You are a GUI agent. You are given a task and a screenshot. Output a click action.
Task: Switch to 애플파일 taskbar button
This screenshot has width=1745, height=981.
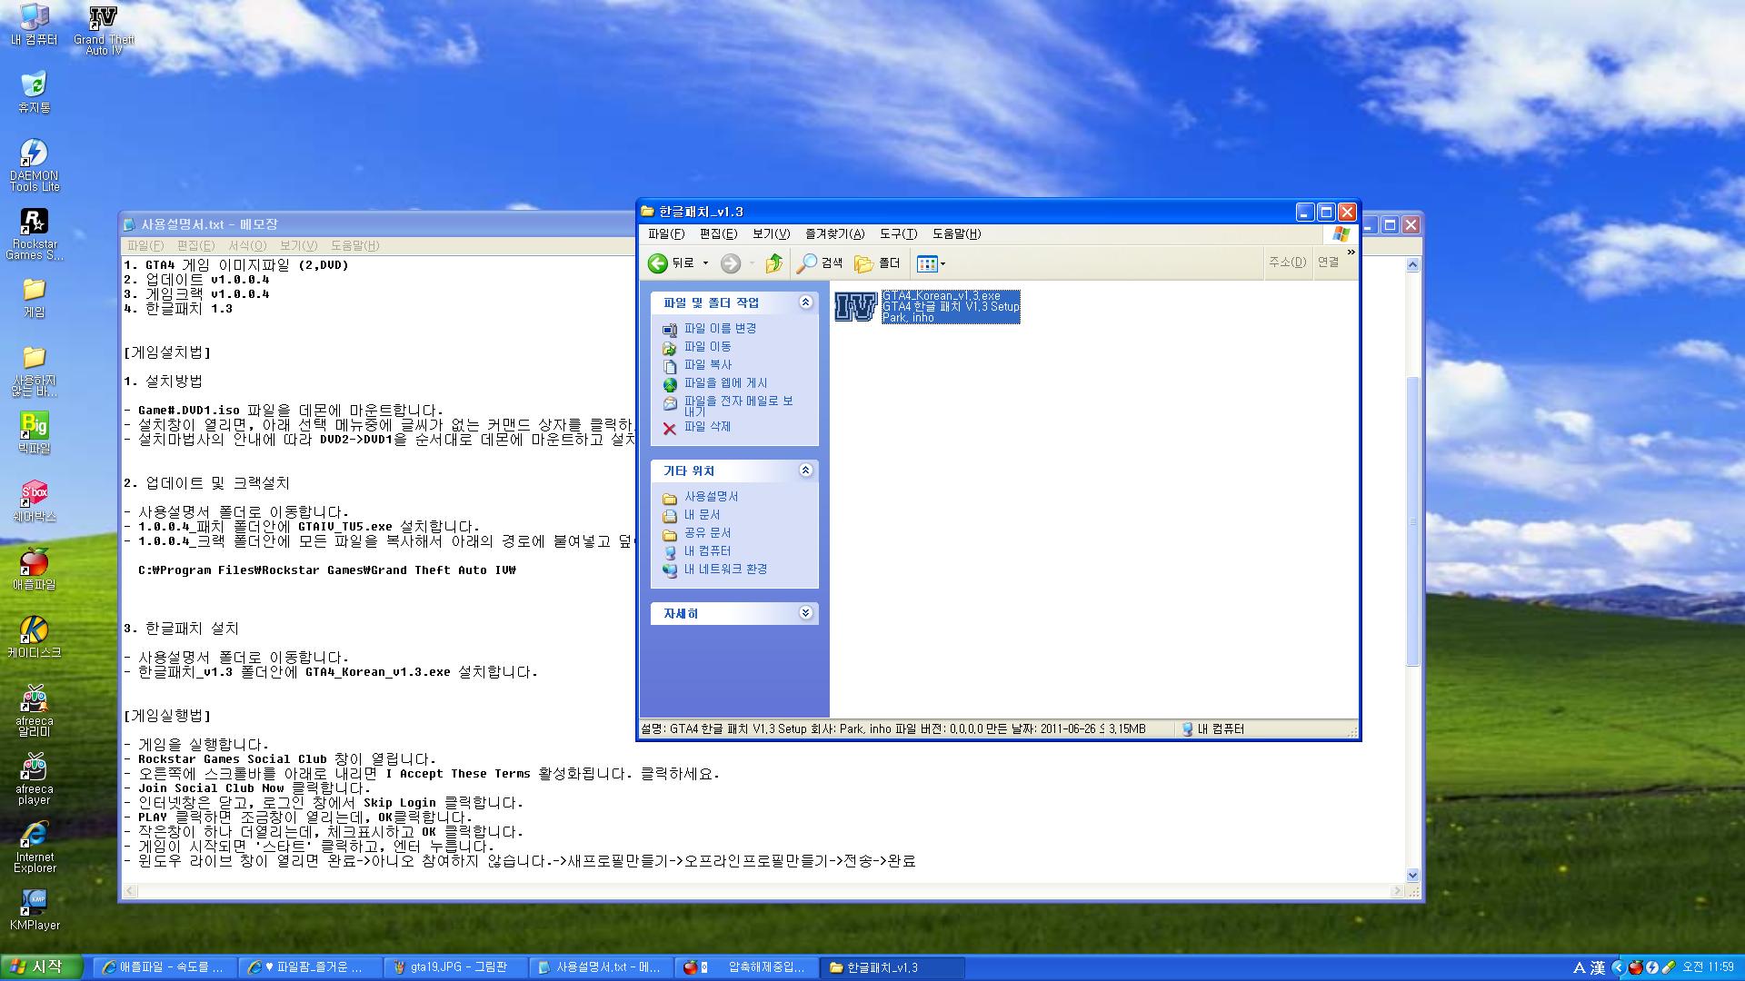[x=165, y=967]
